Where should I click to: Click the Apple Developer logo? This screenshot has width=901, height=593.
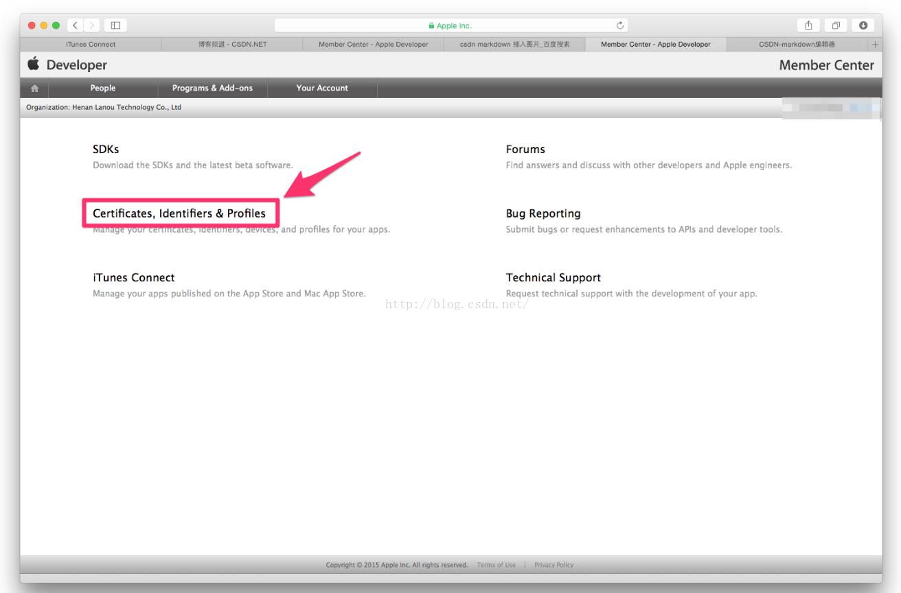click(x=67, y=65)
